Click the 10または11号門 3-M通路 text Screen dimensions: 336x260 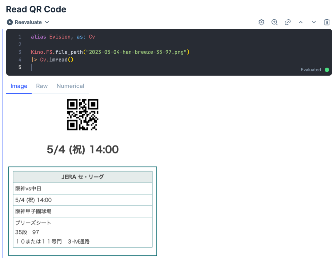[53, 241]
